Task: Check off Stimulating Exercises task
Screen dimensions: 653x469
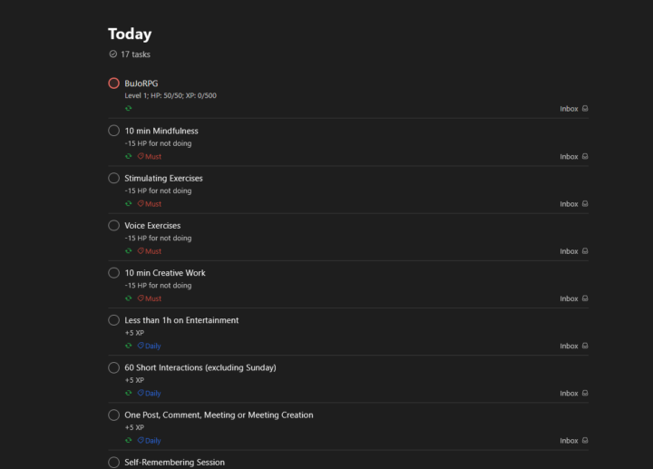Action: point(113,179)
